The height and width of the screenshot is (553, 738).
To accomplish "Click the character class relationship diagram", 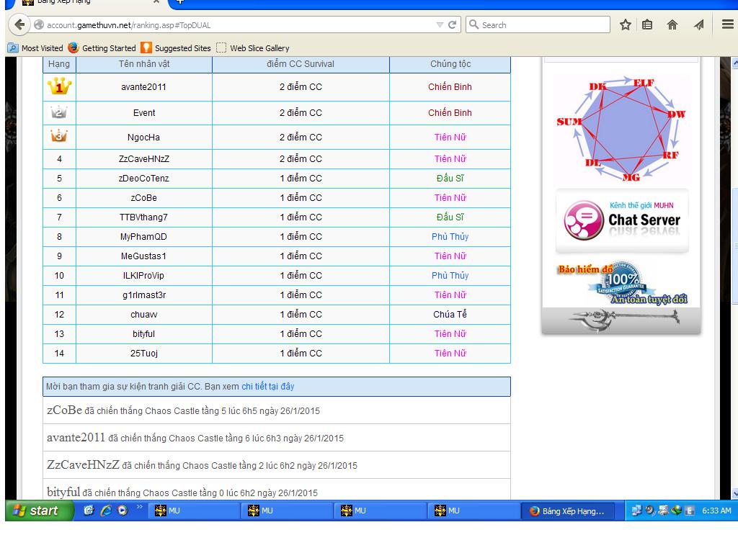I will click(621, 128).
